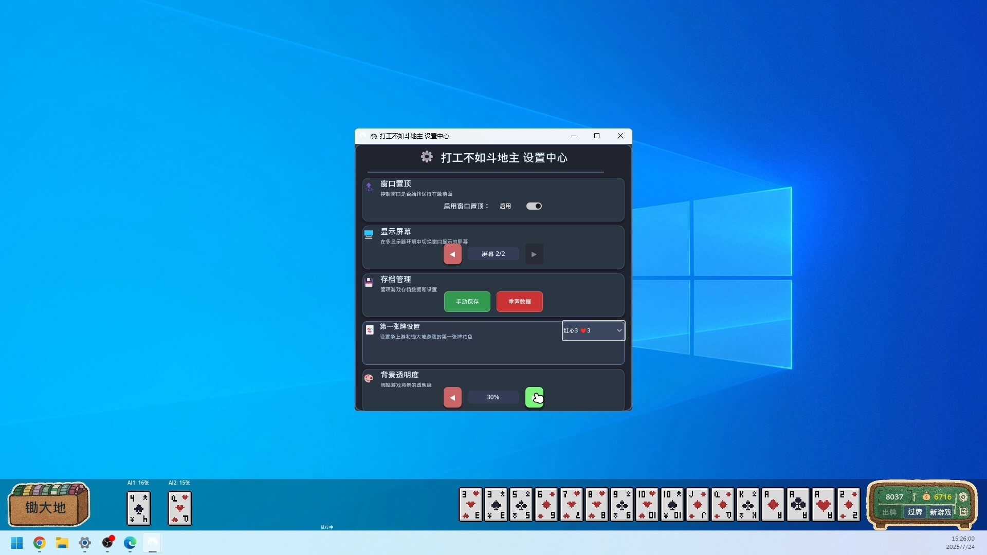Click the exit icon on the game panel
This screenshot has width=987, height=555.
[963, 512]
